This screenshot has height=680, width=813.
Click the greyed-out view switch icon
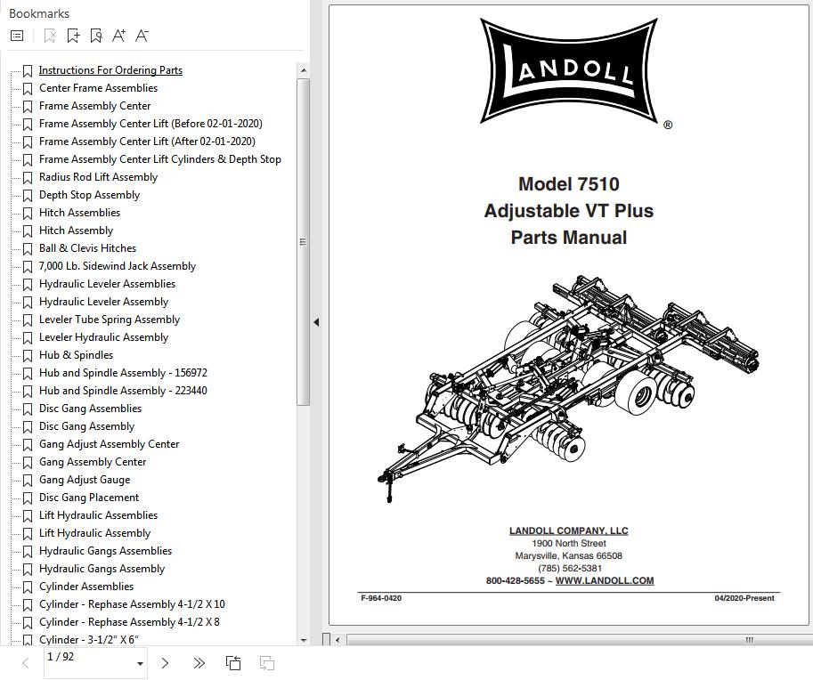pyautogui.click(x=267, y=663)
